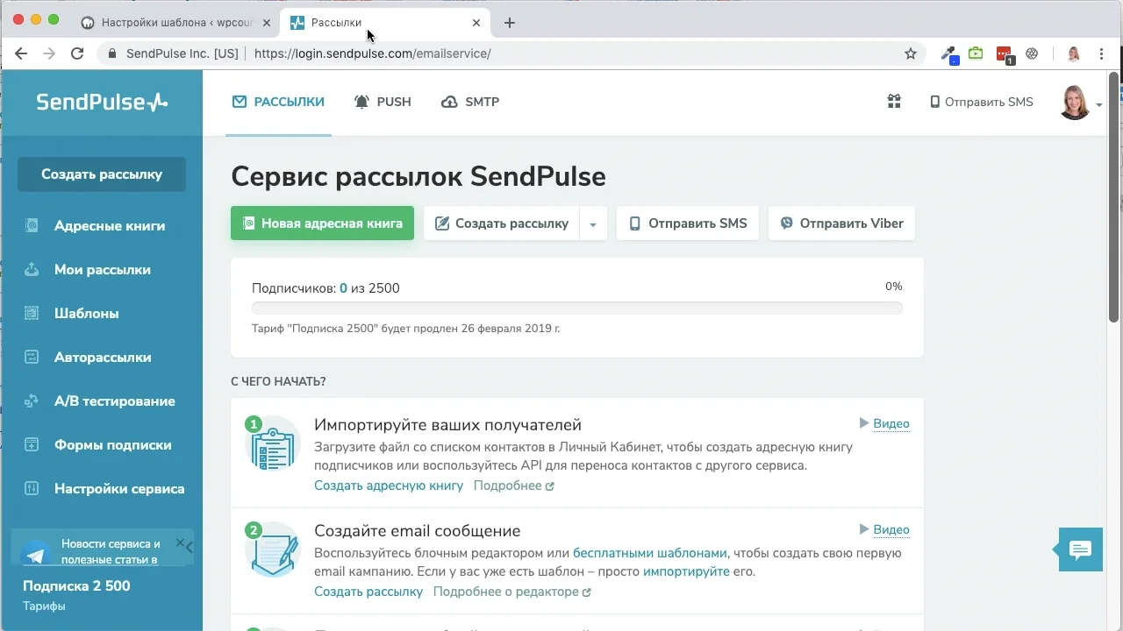Click the Шаблоны sidebar icon
The height and width of the screenshot is (631, 1123).
(32, 313)
